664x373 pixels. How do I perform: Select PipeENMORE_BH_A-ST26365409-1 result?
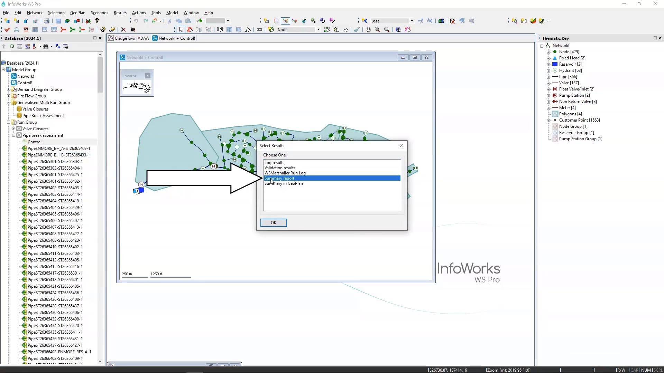tap(59, 149)
